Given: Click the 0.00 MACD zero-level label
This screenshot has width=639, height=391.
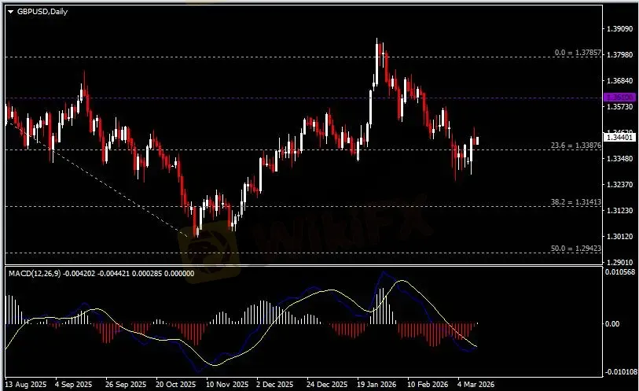Looking at the screenshot, I should coord(613,323).
